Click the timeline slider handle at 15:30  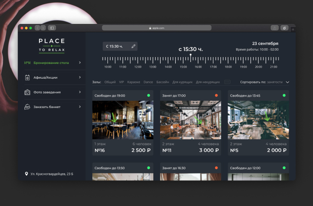point(190,55)
